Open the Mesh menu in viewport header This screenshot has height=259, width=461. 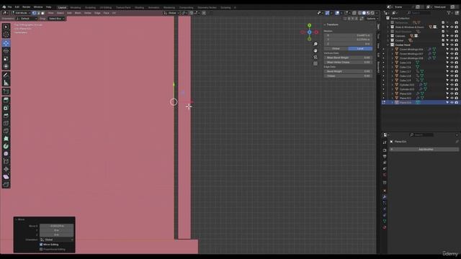pos(78,13)
